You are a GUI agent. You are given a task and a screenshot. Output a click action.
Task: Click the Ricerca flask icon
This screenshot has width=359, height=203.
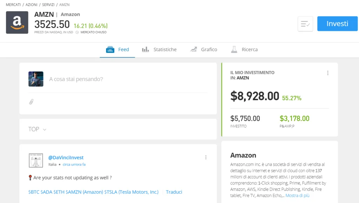[x=234, y=49]
